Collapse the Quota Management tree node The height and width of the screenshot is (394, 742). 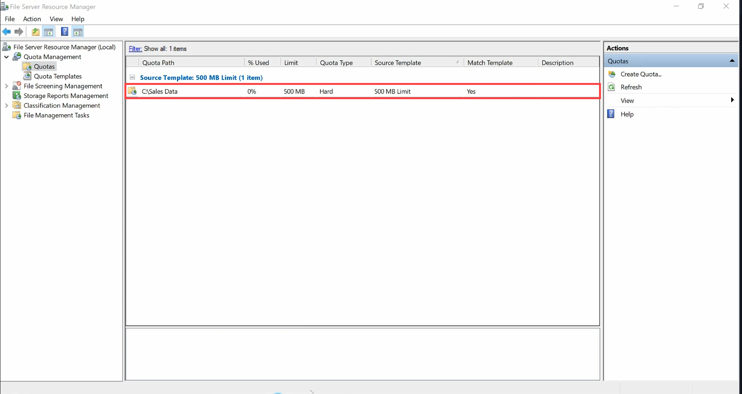(x=7, y=57)
